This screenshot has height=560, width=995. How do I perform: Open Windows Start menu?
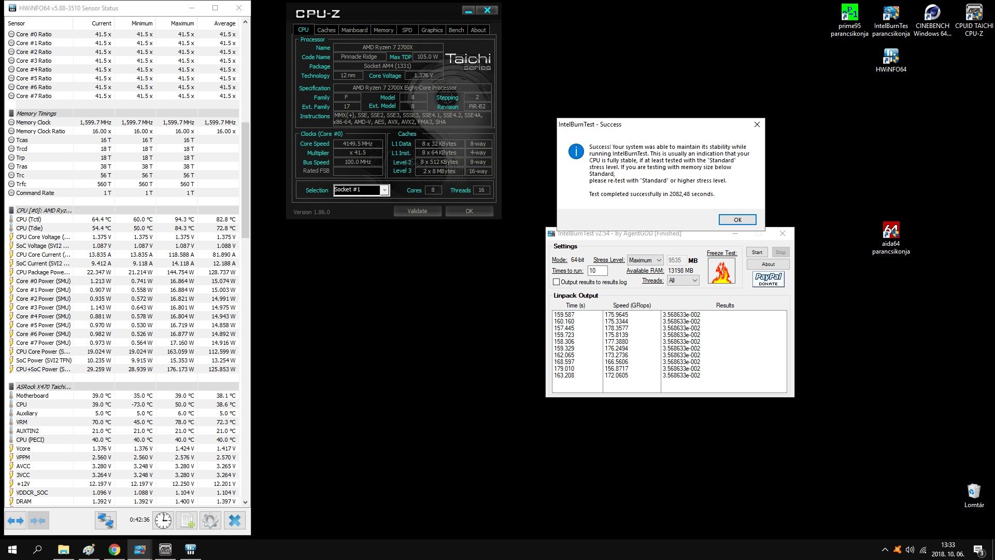click(12, 550)
